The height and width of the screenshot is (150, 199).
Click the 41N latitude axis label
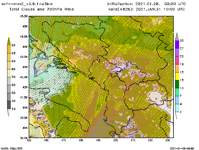coord(25,108)
